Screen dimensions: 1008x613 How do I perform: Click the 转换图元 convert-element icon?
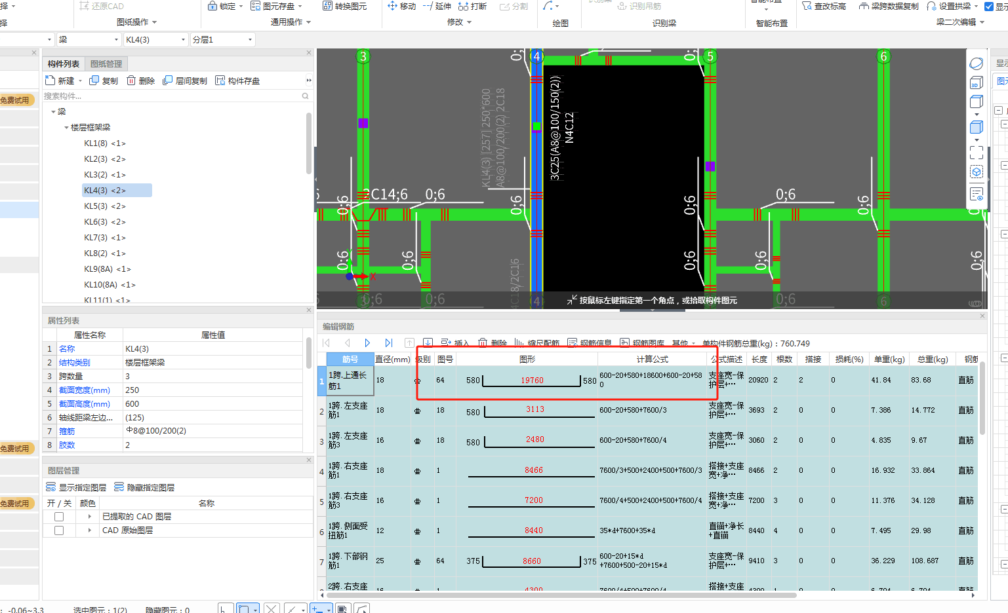click(327, 6)
